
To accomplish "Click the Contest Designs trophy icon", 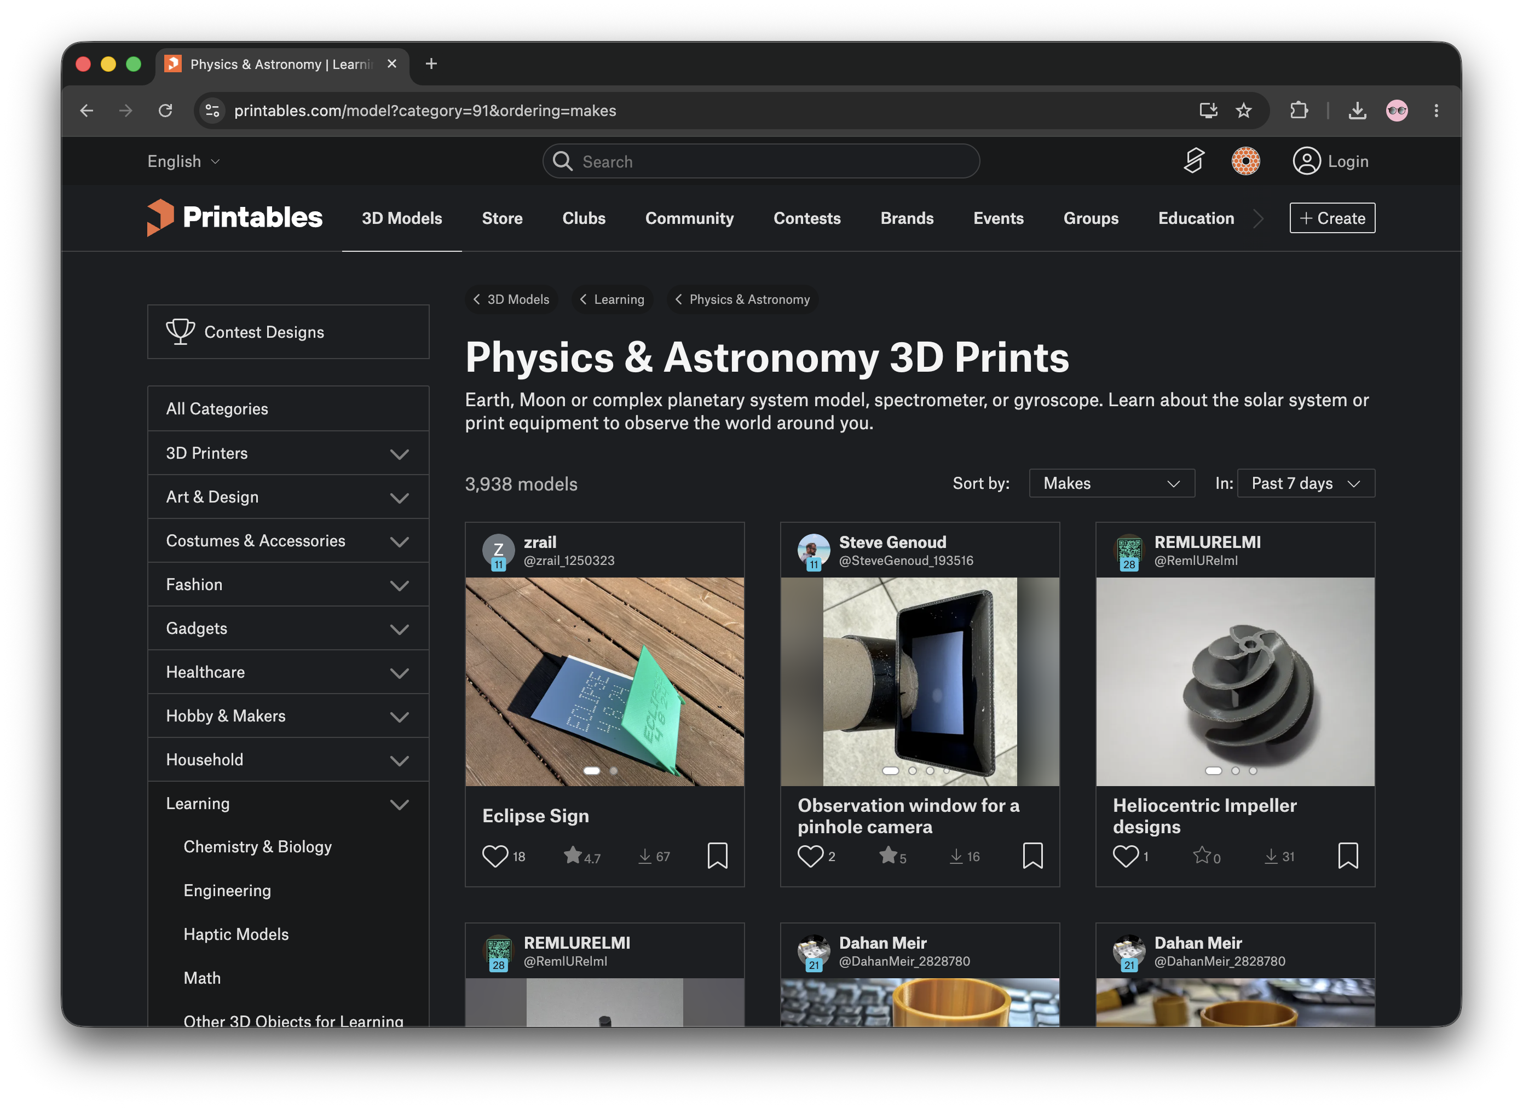I will pos(180,332).
